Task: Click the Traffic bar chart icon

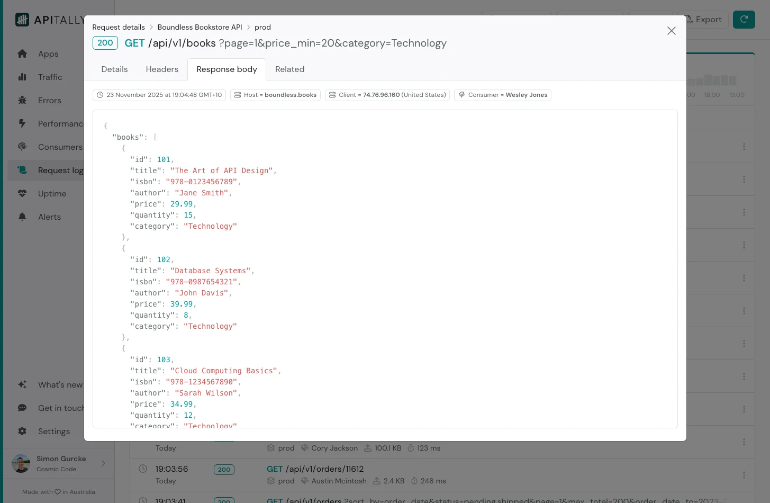Action: tap(22, 77)
